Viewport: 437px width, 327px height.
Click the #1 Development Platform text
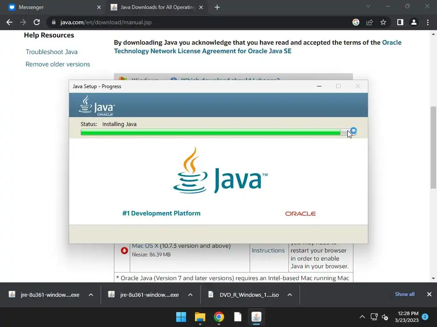(x=161, y=213)
